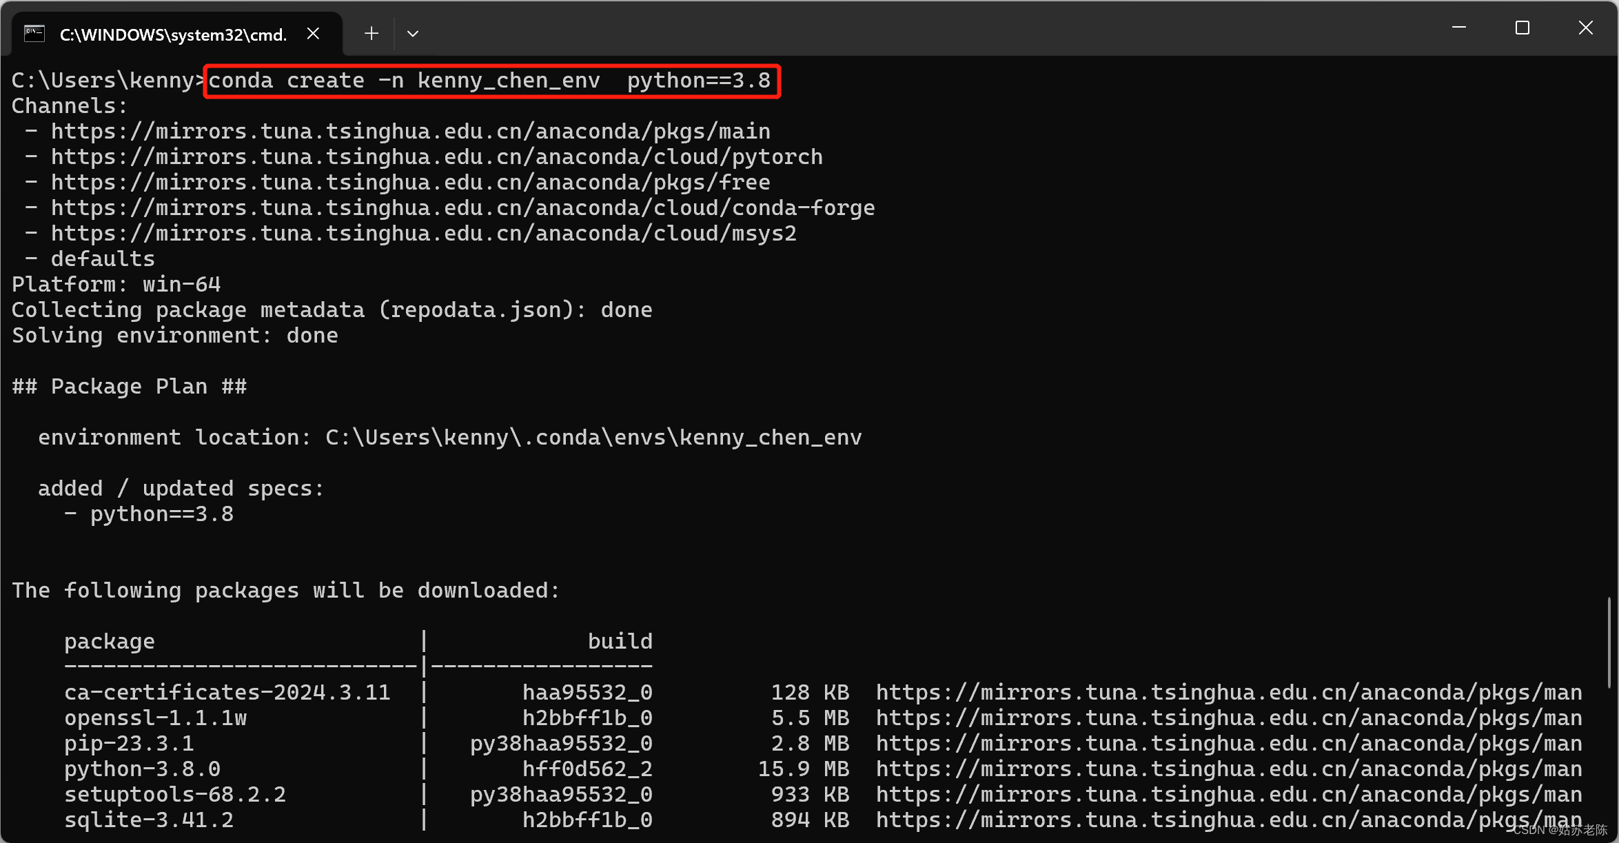The image size is (1619, 843).
Task: Minimize the terminal window
Action: 1458,28
